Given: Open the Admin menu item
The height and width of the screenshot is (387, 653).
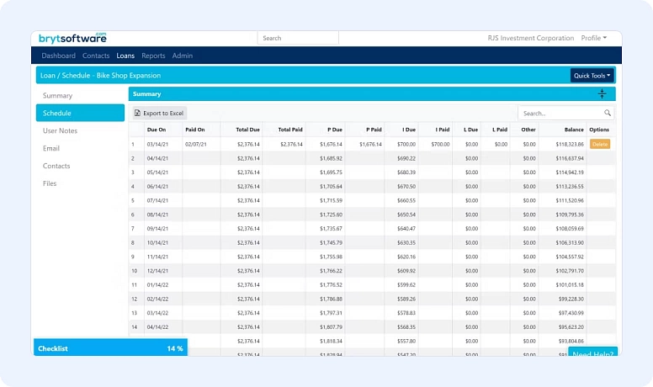Looking at the screenshot, I should click(x=183, y=56).
